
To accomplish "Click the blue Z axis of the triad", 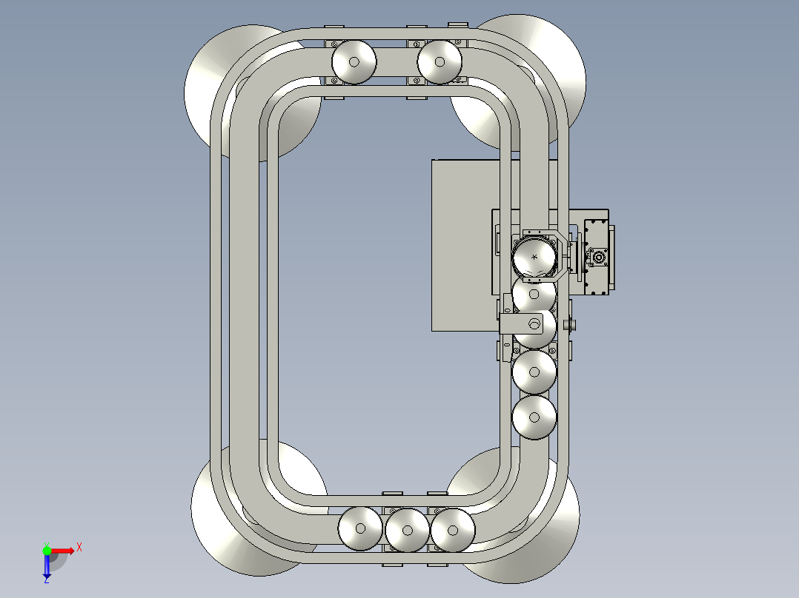I will (47, 566).
